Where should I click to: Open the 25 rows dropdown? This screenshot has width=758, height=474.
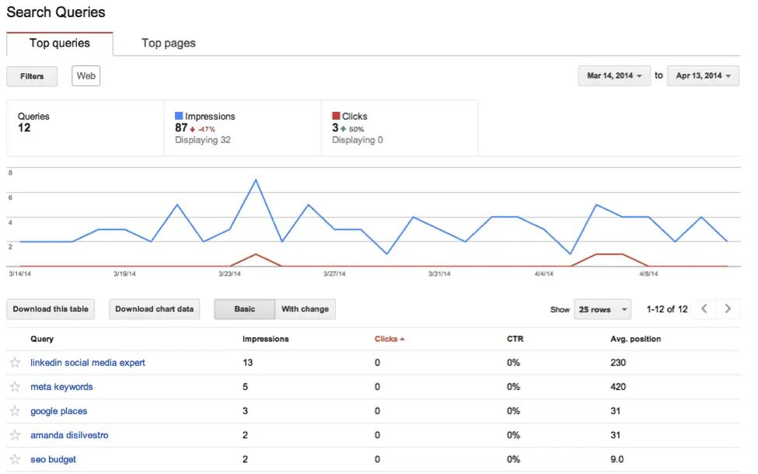pyautogui.click(x=603, y=308)
